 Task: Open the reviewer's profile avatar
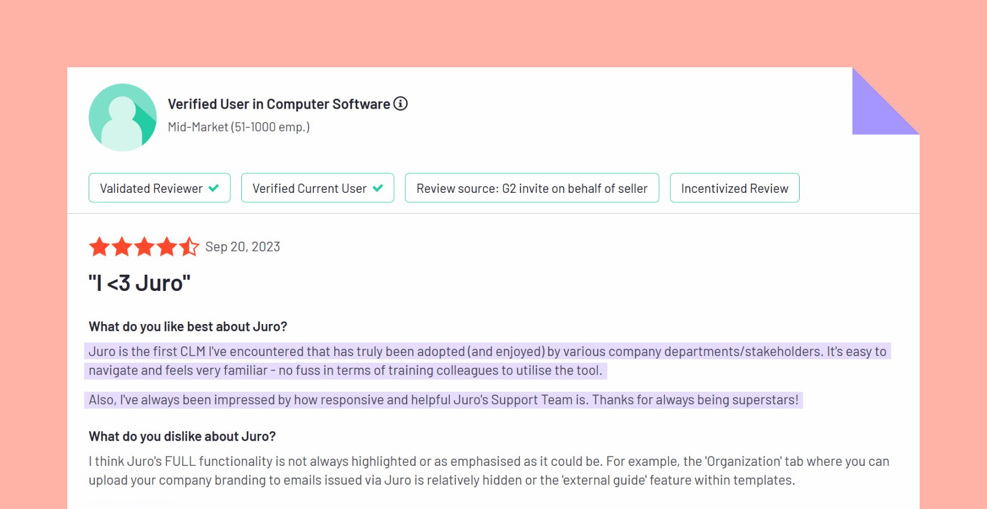point(122,117)
